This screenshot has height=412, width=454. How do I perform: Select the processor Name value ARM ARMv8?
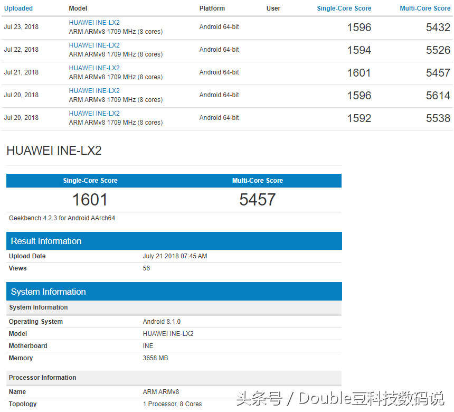pos(160,392)
